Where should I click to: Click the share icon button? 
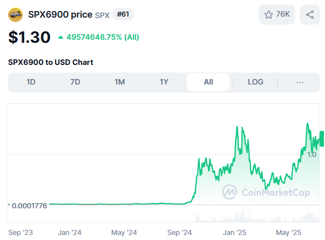coord(309,15)
